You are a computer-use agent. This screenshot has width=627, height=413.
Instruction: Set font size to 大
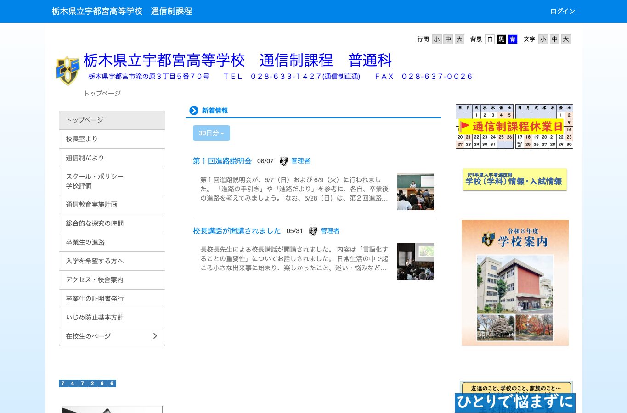[566, 39]
